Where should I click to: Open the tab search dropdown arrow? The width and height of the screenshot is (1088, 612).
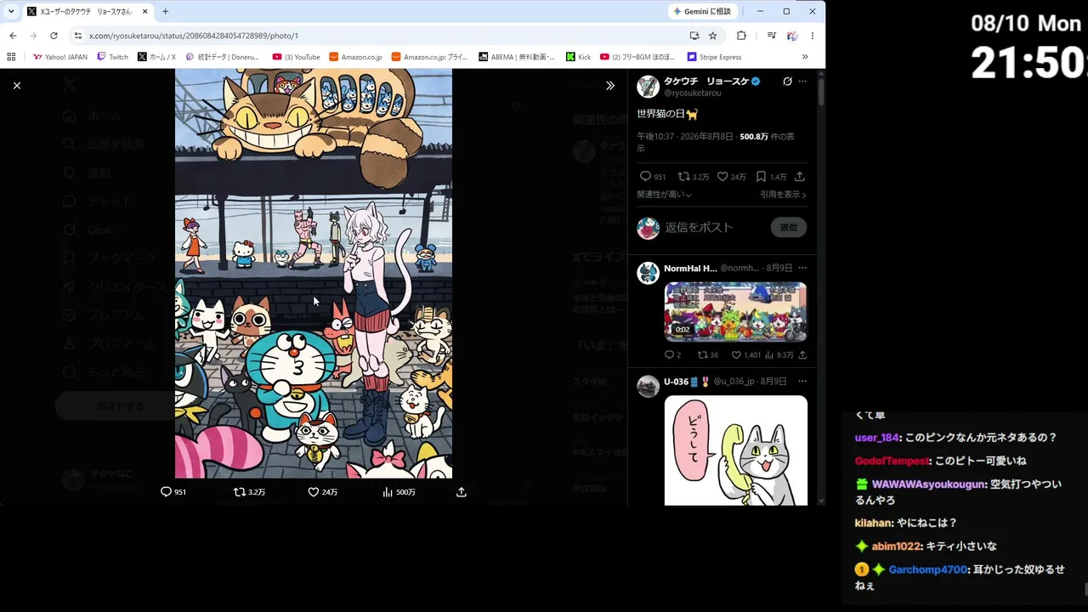(x=11, y=12)
